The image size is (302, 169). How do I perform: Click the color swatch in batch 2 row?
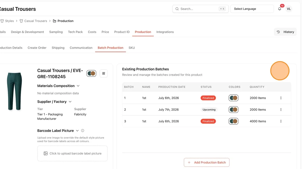(x=234, y=110)
